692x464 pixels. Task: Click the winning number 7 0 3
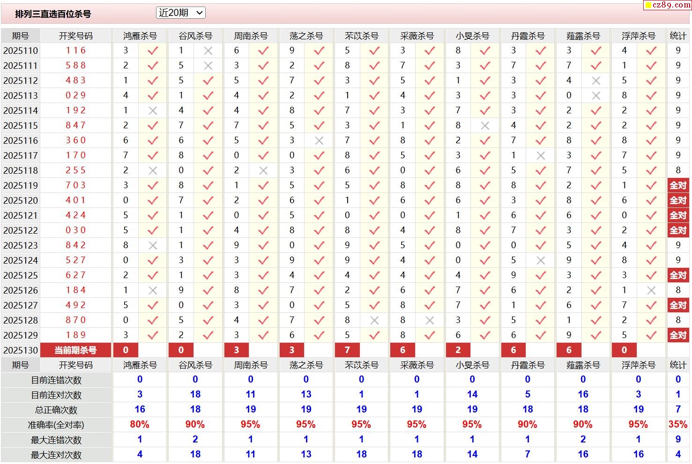point(76,185)
